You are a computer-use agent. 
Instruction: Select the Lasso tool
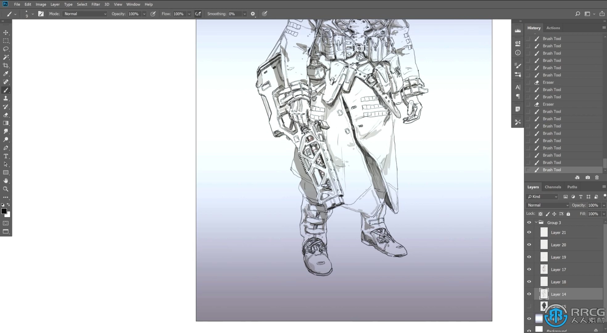click(6, 49)
